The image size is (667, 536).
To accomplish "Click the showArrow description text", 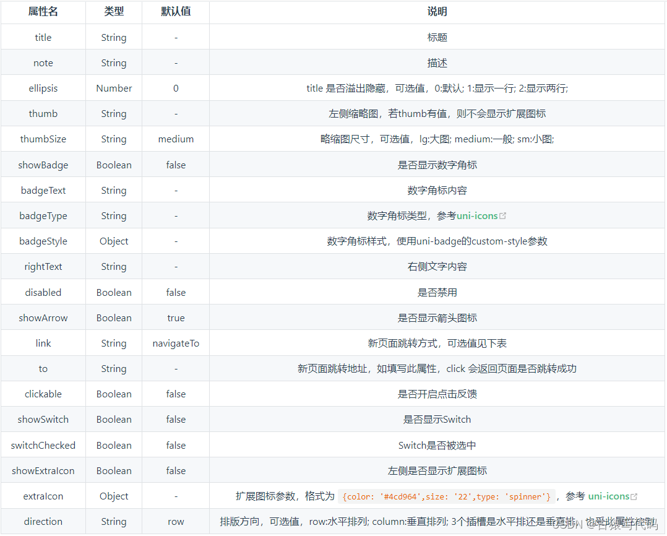I will 437,317.
